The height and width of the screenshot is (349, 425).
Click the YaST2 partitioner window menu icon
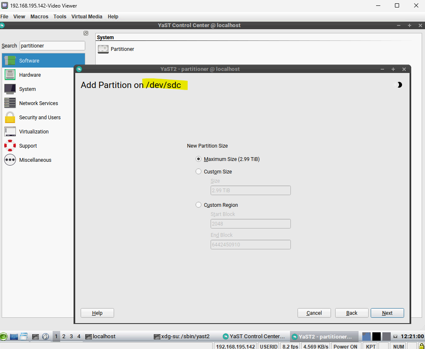[79, 69]
